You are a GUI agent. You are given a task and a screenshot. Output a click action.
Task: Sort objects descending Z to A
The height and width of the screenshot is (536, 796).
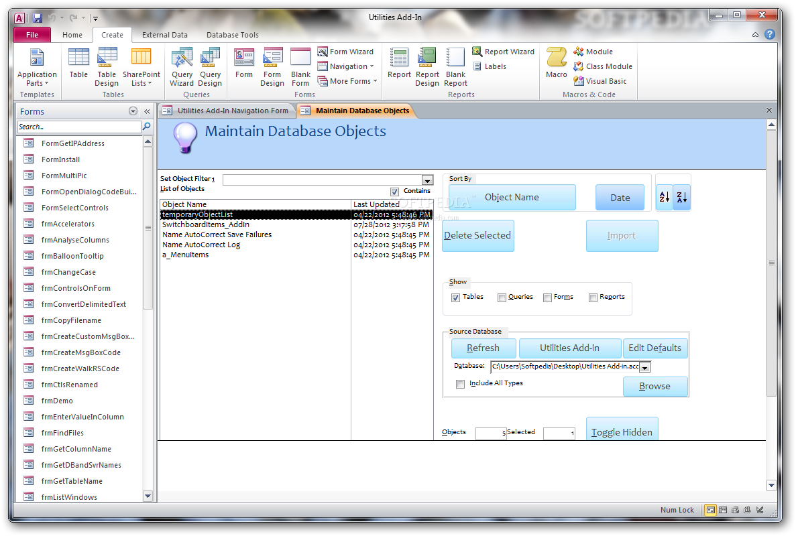(682, 197)
